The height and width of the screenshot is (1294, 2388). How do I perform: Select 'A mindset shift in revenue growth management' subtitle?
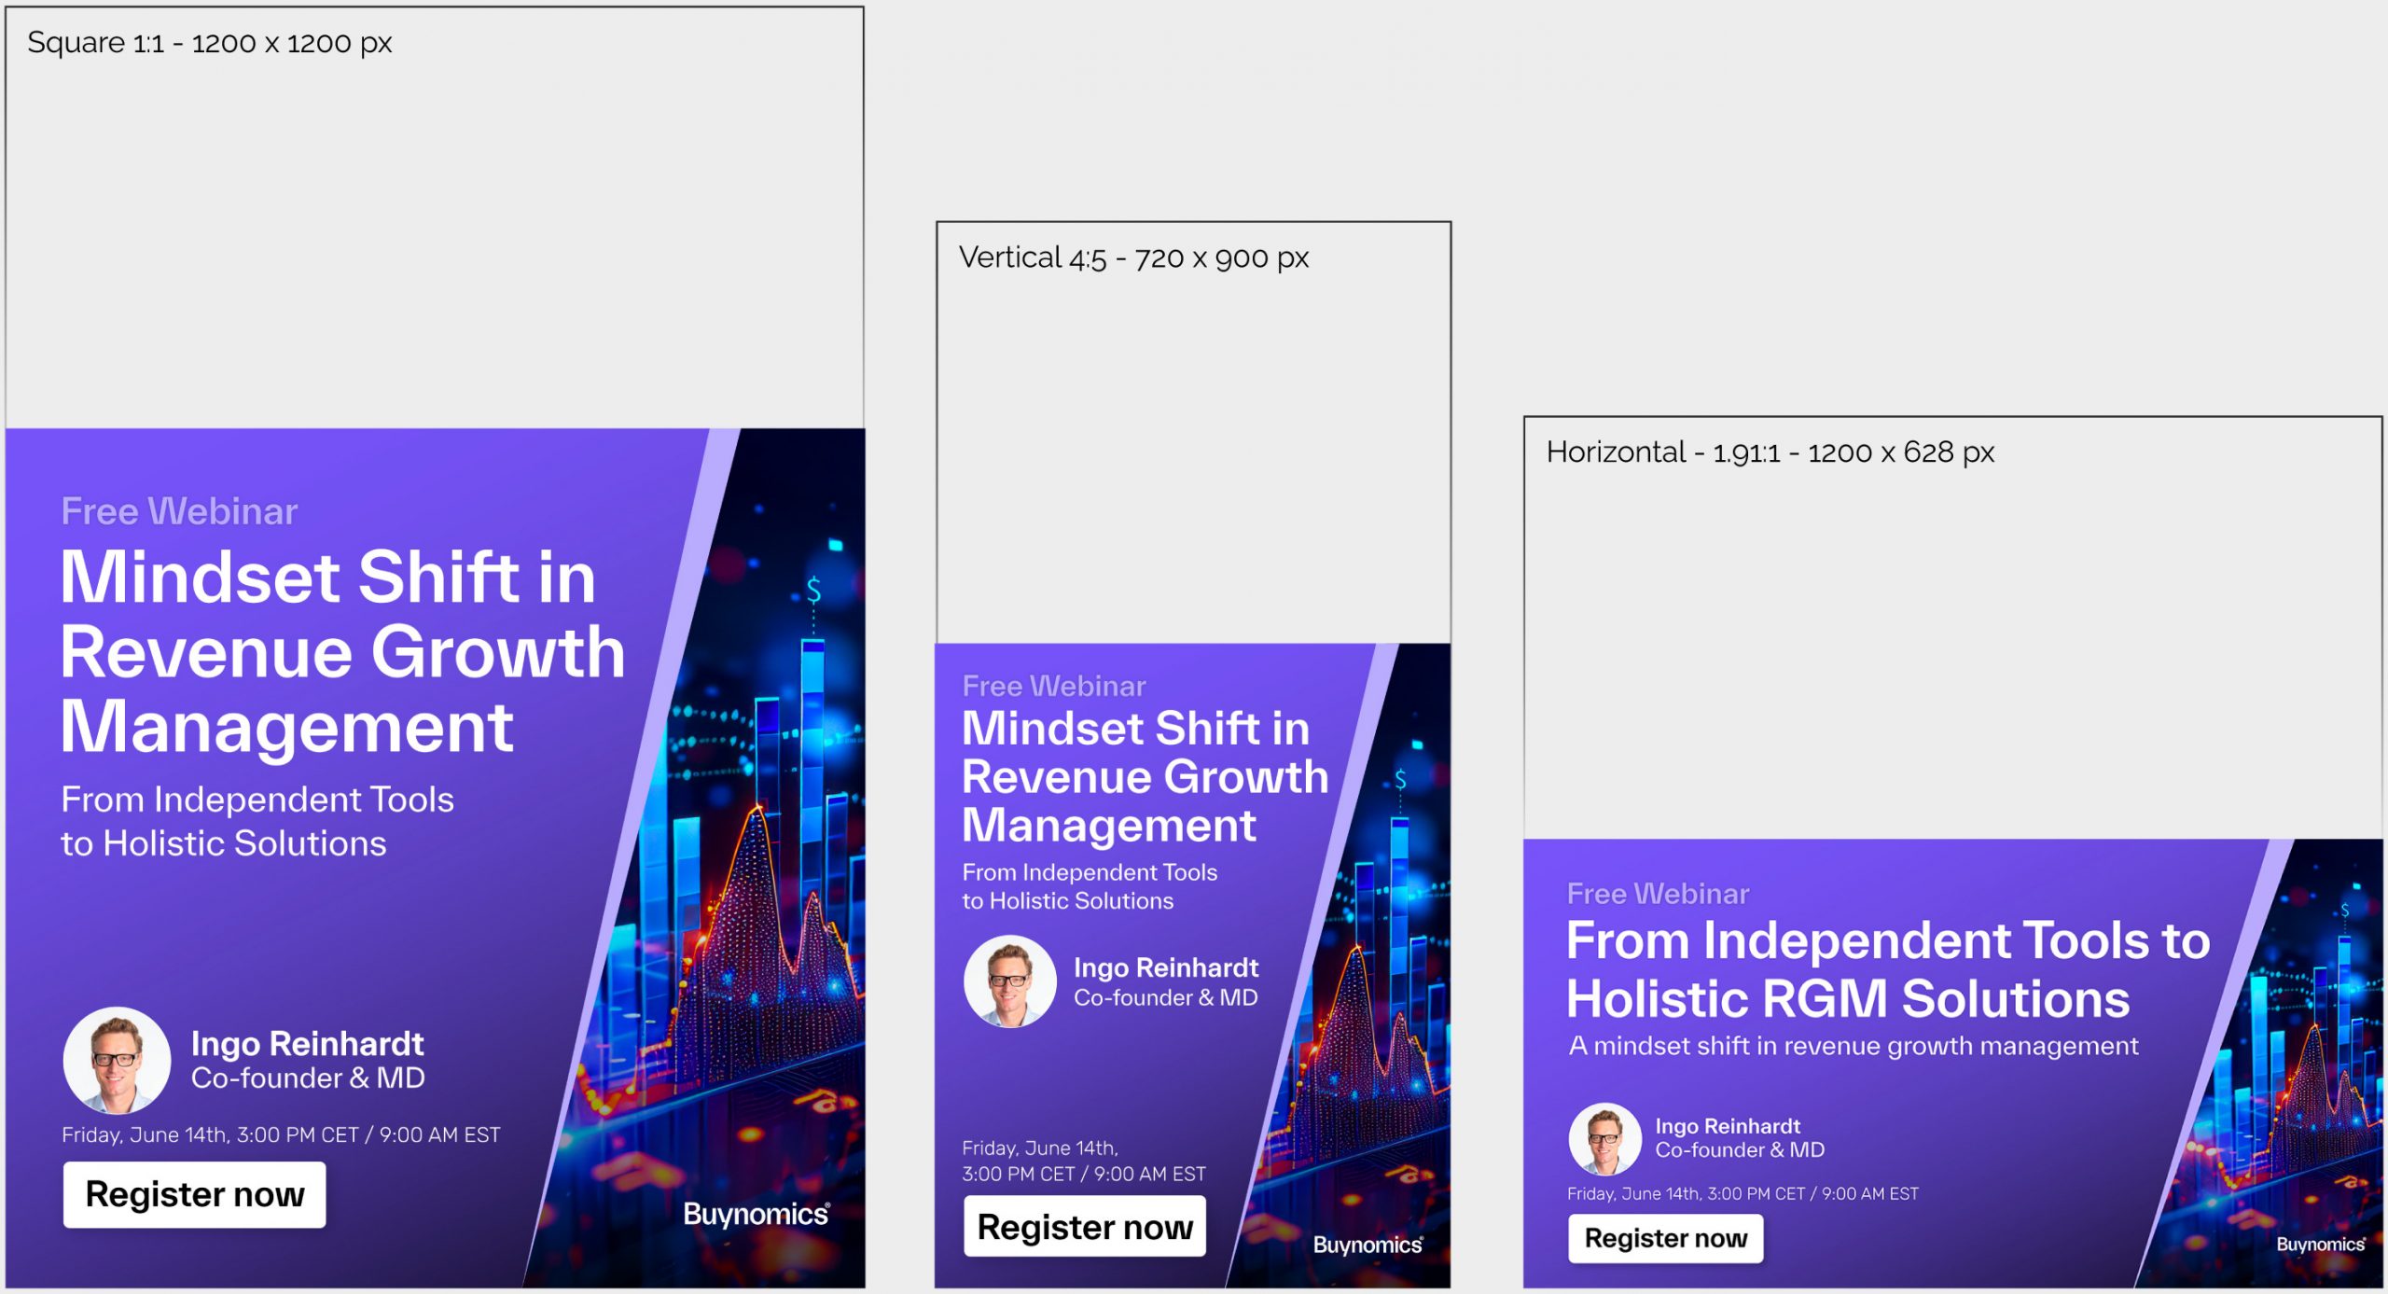[x=1853, y=1047]
